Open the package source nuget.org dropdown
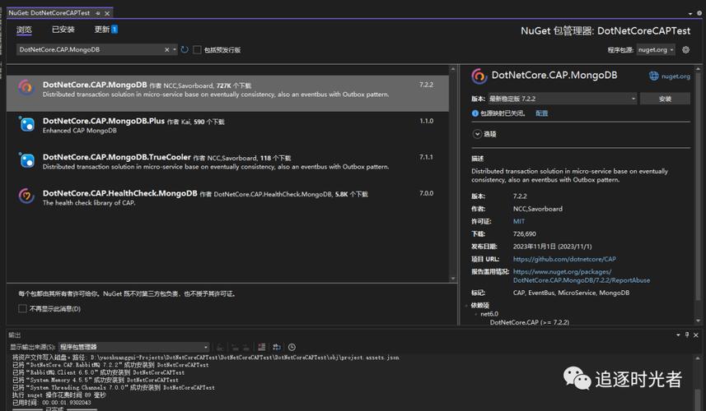The height and width of the screenshot is (411, 706). tap(656, 50)
